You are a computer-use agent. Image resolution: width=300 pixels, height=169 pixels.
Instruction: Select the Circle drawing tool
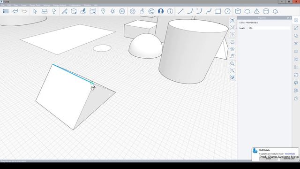[227, 11]
